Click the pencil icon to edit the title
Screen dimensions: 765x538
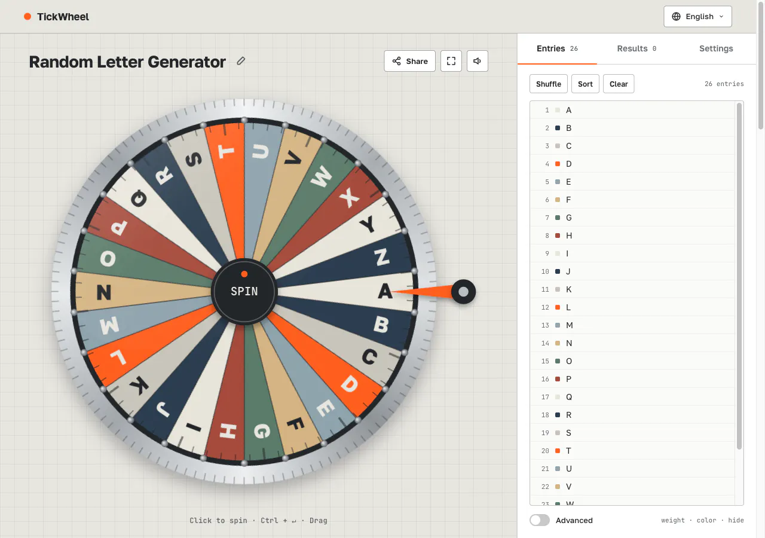tap(241, 61)
